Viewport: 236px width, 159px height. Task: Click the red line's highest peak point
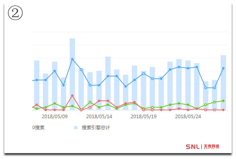coord(72,96)
